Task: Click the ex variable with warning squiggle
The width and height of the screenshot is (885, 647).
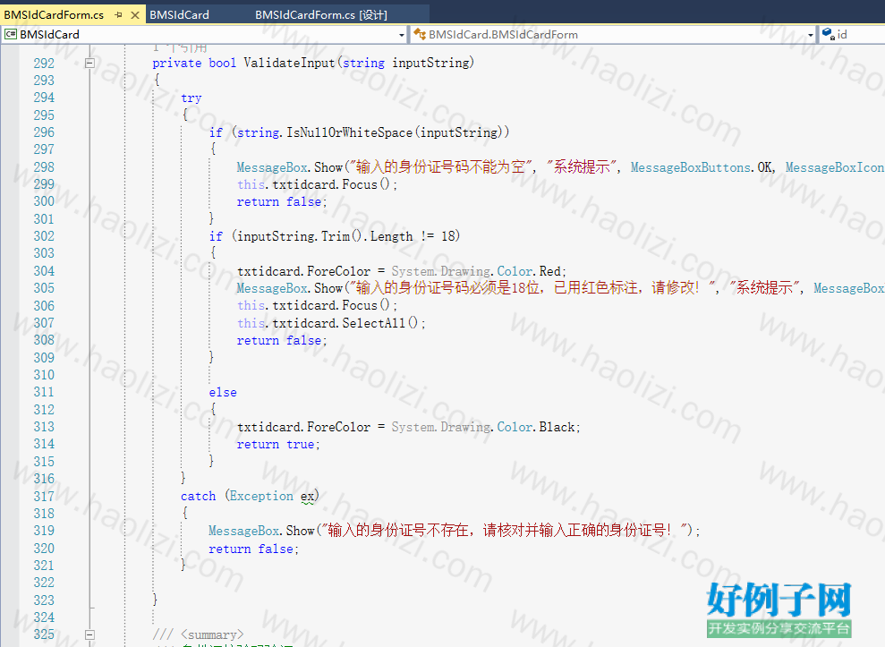Action: pyautogui.click(x=308, y=497)
